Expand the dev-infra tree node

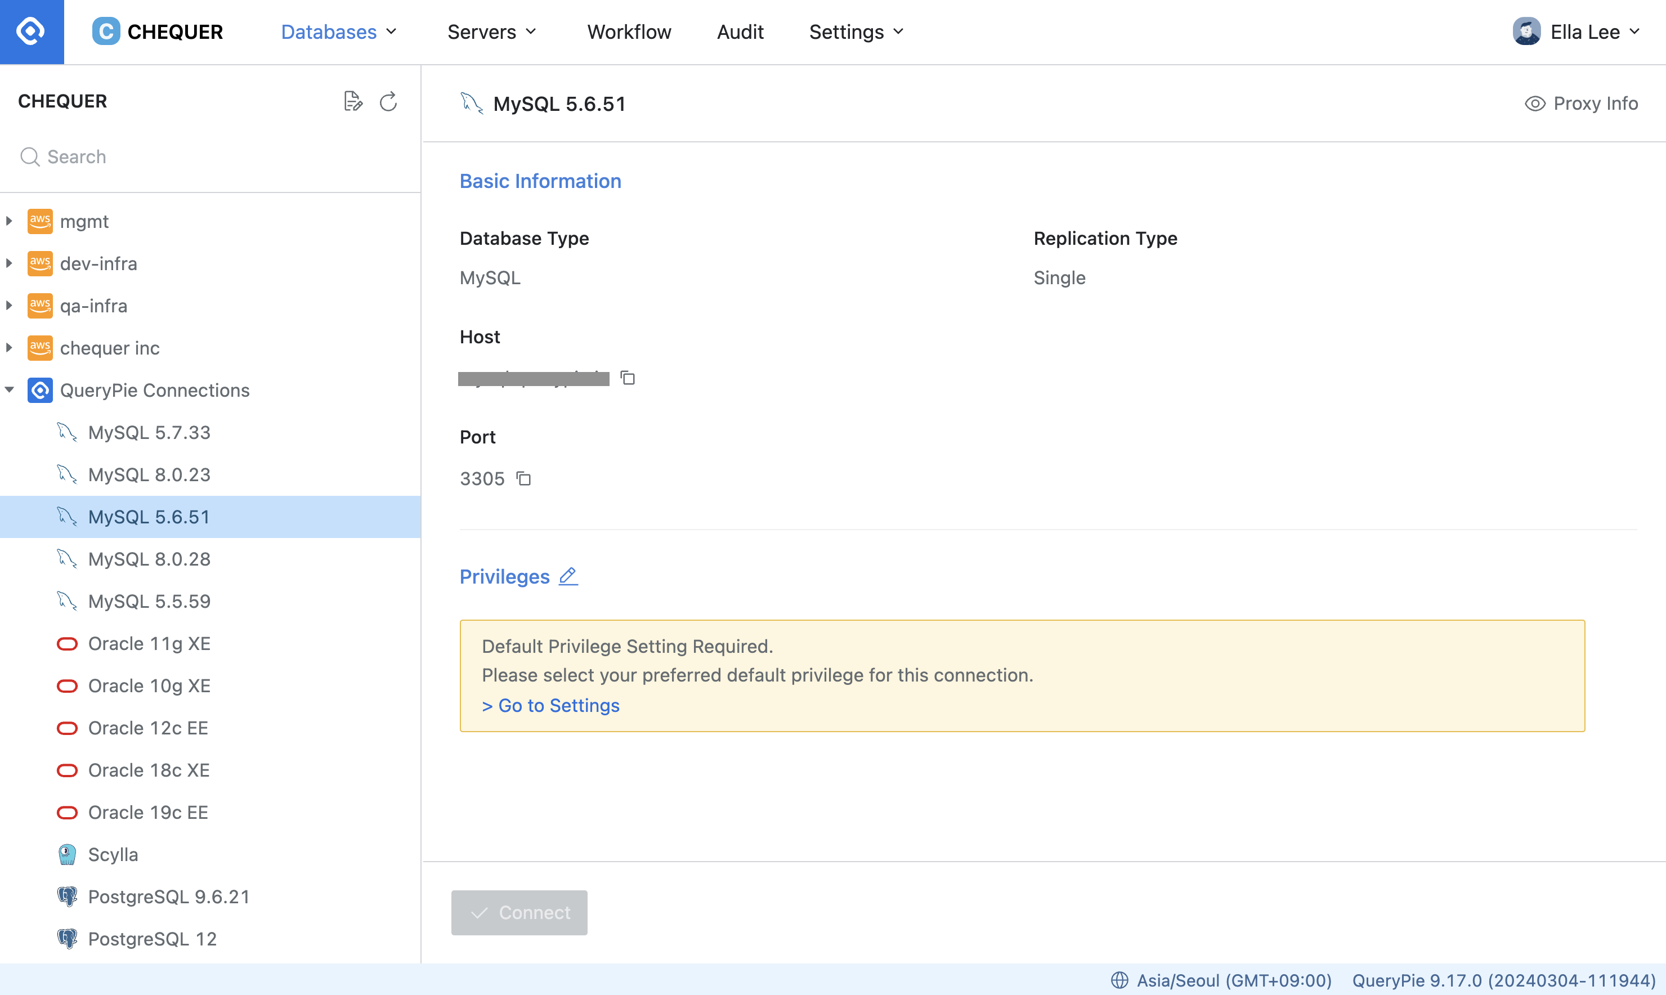[x=10, y=263]
